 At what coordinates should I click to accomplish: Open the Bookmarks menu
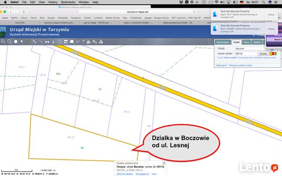point(68,2)
